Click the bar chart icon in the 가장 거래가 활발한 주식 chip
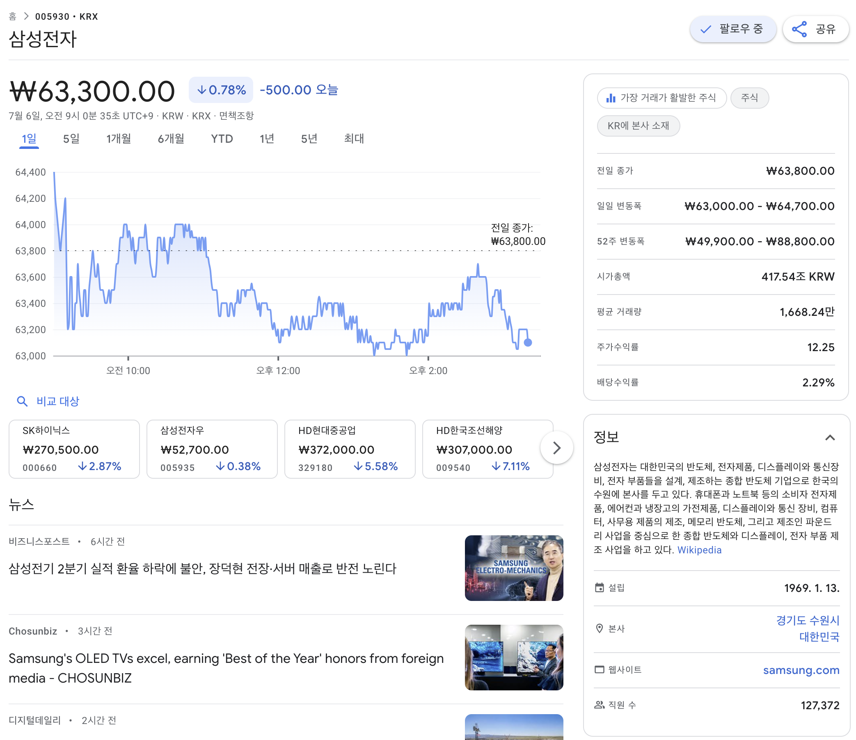 (611, 98)
